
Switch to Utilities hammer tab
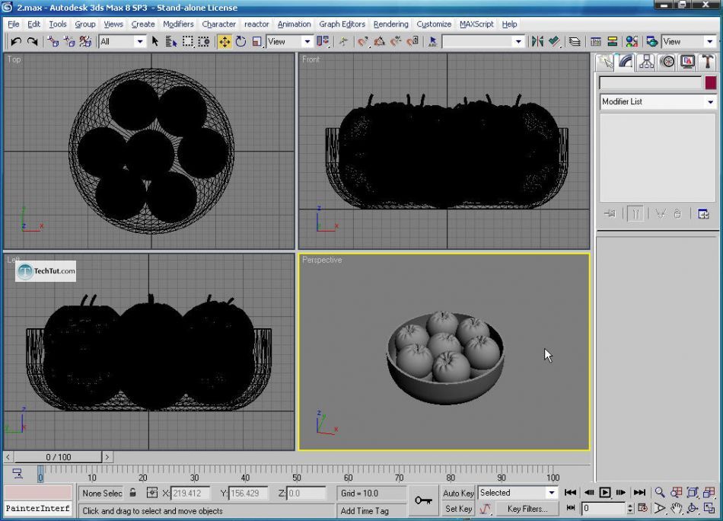point(708,62)
